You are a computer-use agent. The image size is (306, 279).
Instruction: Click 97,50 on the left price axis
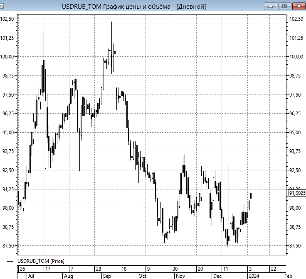point(8,95)
